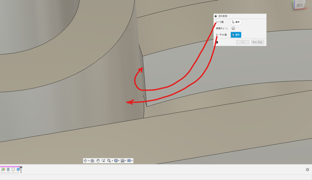Click the キャンセル button

point(257,42)
